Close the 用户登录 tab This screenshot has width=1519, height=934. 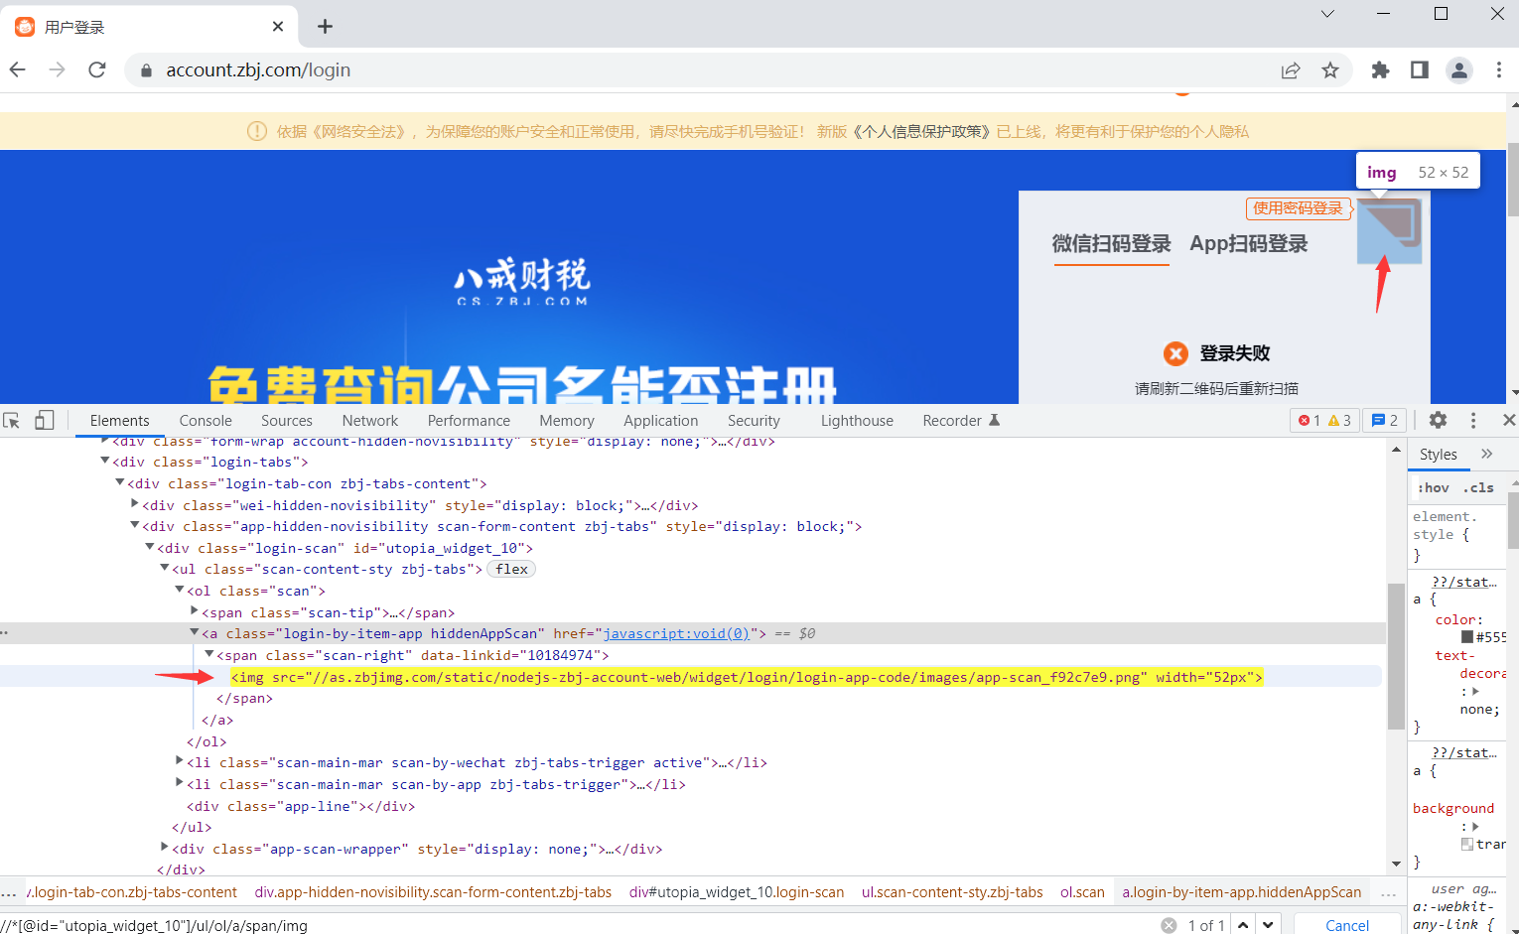tap(278, 27)
